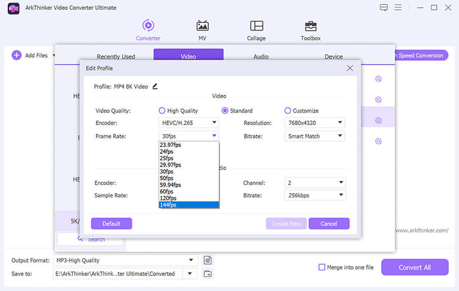Choose 60fps from frame rate list
This screenshot has width=459, height=291.
pyautogui.click(x=189, y=192)
